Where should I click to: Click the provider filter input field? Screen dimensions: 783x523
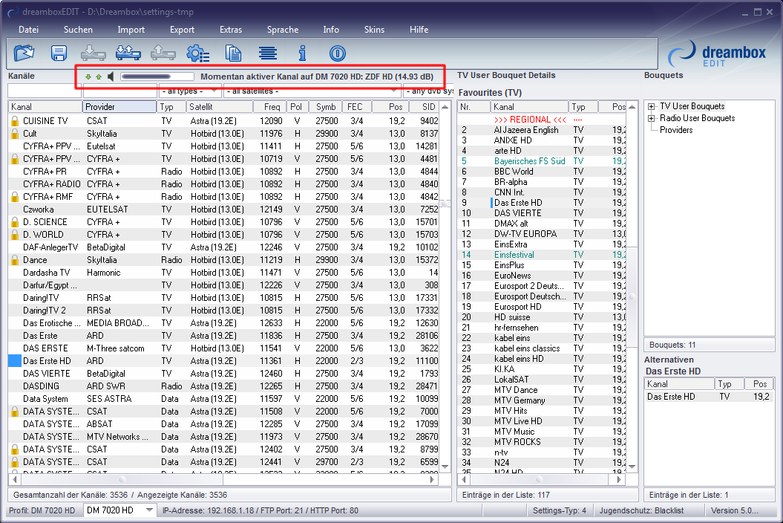coord(119,91)
